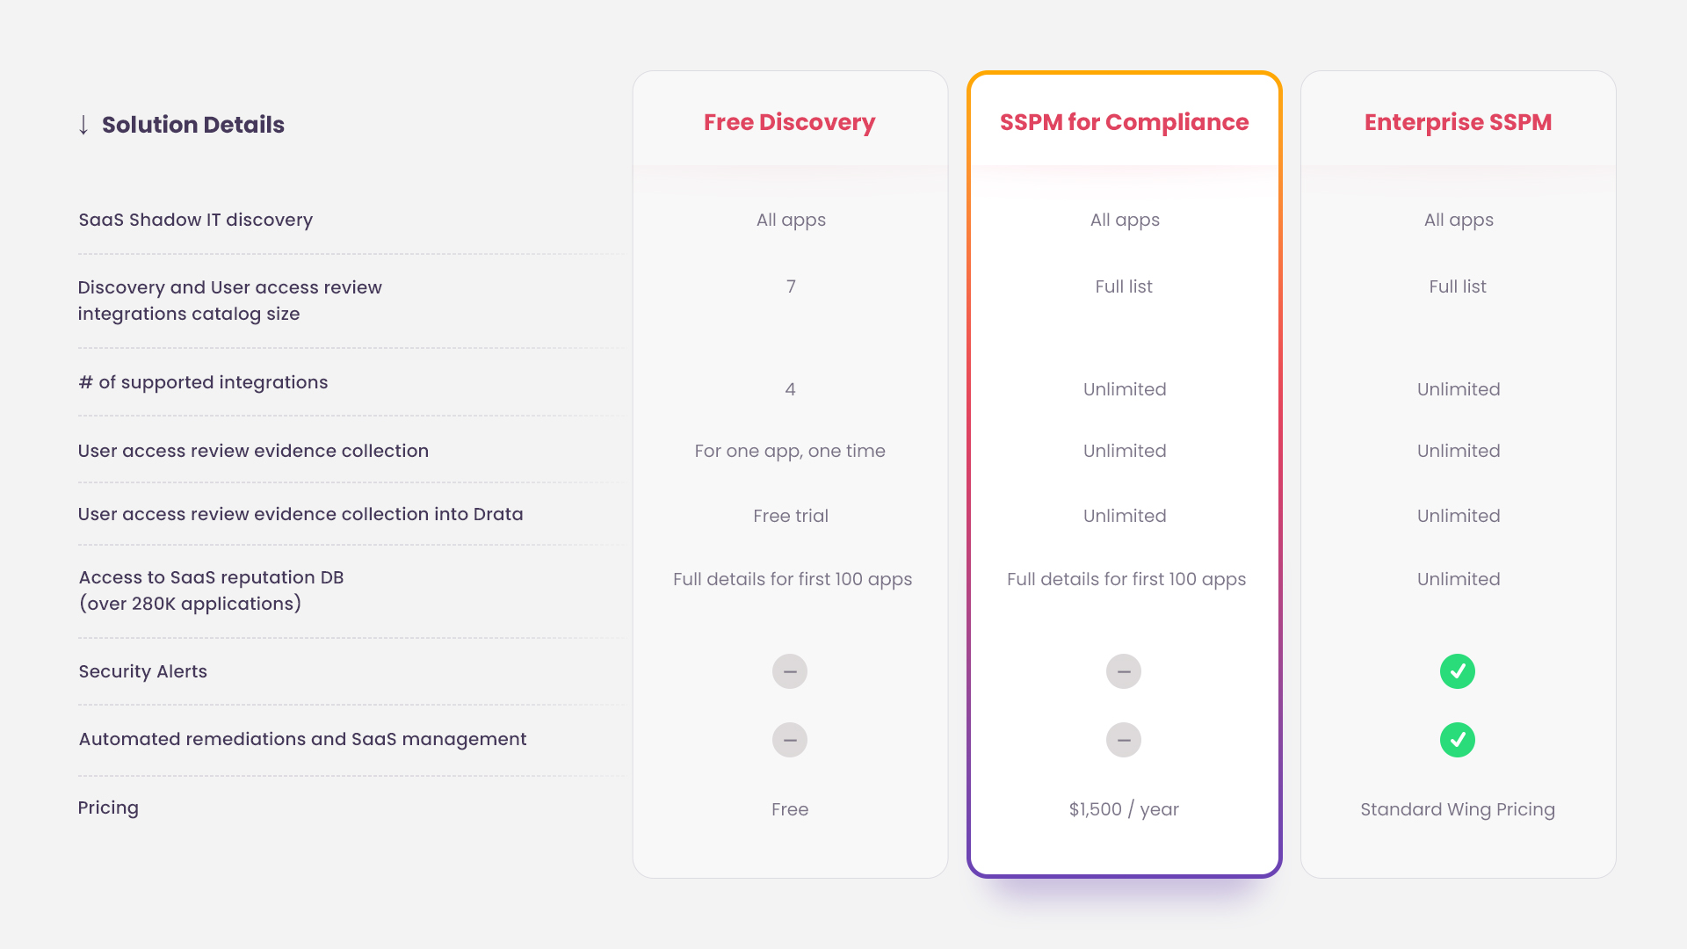Click the Standard Wing Pricing text
This screenshot has width=1687, height=949.
(1458, 809)
